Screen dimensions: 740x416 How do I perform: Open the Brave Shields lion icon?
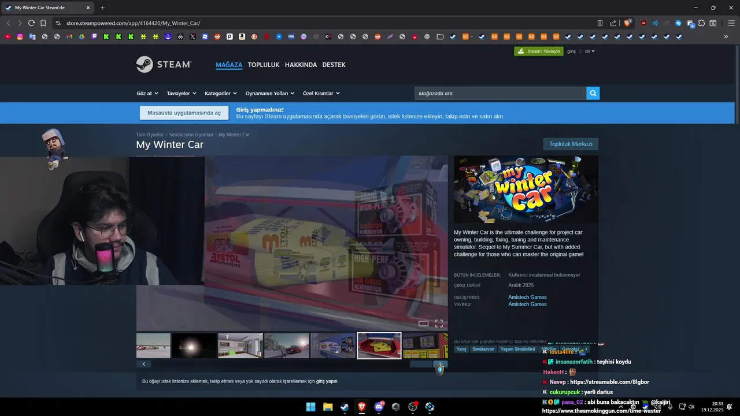click(x=627, y=23)
